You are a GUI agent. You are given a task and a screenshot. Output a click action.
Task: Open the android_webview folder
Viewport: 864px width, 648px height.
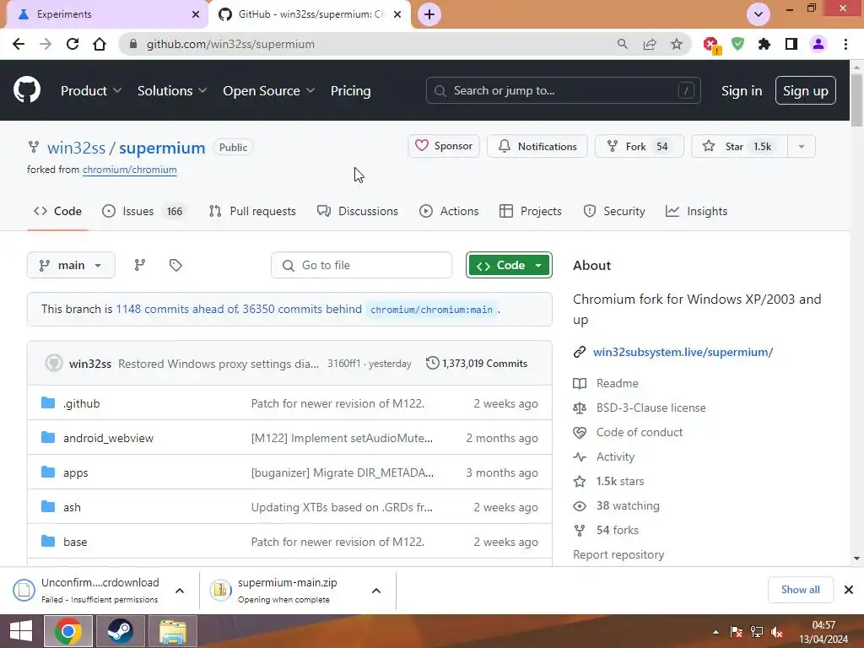point(109,438)
